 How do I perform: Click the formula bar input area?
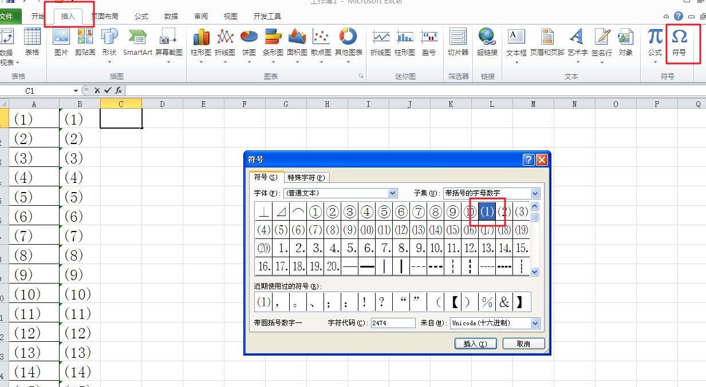415,90
